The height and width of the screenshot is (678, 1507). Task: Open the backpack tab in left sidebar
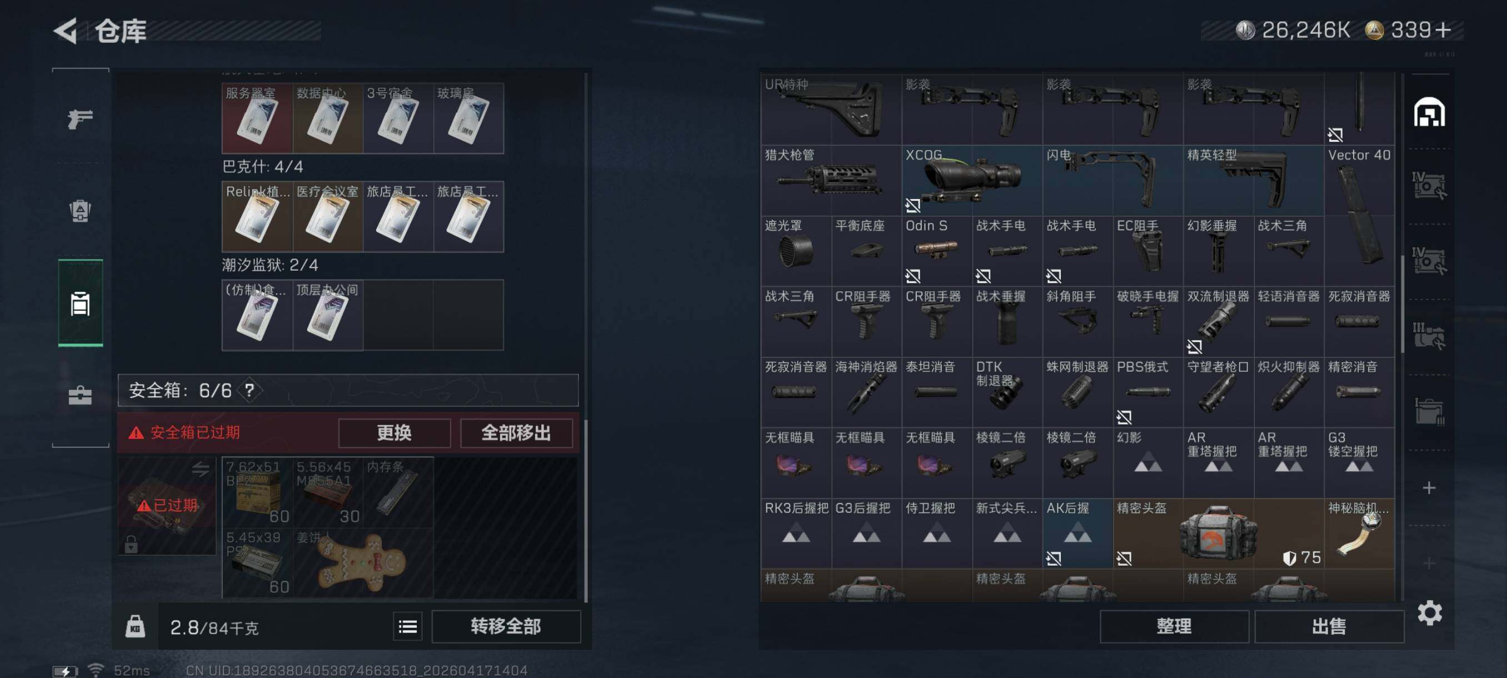(80, 211)
